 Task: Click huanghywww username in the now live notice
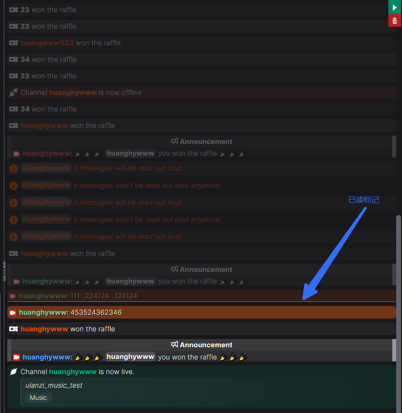(73, 372)
